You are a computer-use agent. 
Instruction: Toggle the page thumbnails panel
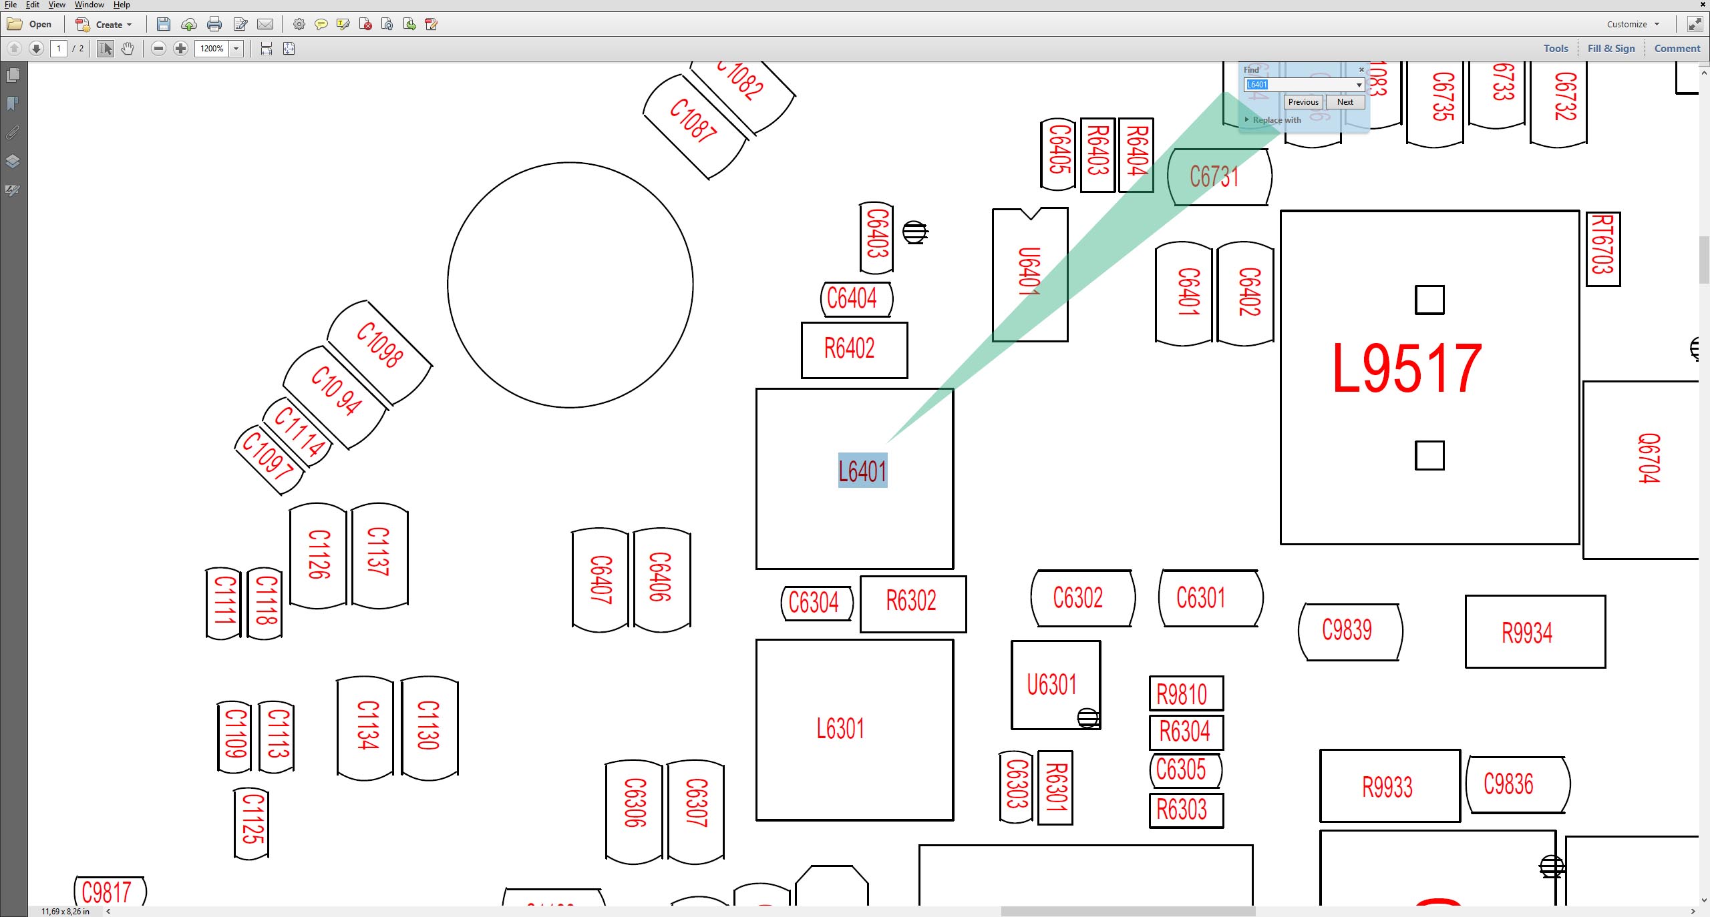[x=13, y=75]
